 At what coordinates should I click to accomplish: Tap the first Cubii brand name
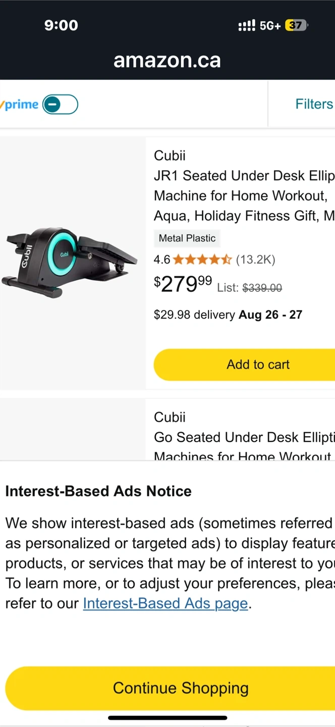pos(170,155)
